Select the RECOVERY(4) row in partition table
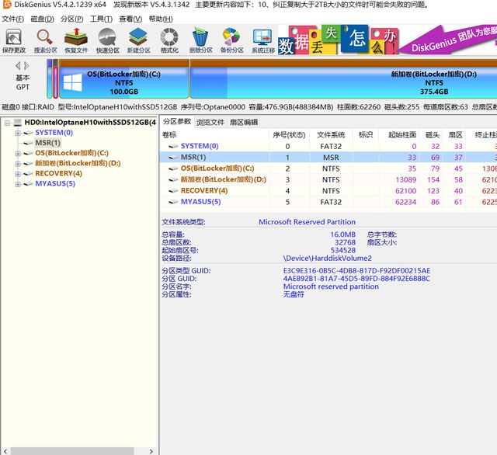 [x=203, y=190]
